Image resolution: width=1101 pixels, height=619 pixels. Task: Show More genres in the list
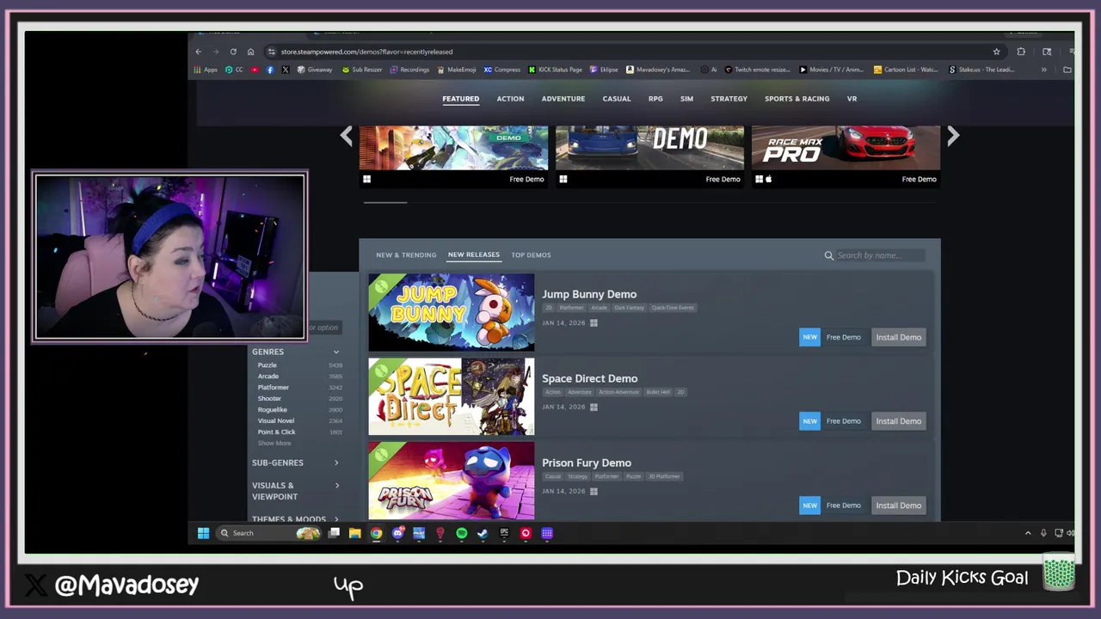pos(274,444)
